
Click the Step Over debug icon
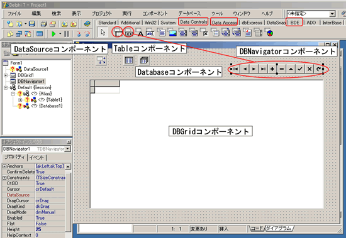(87, 34)
